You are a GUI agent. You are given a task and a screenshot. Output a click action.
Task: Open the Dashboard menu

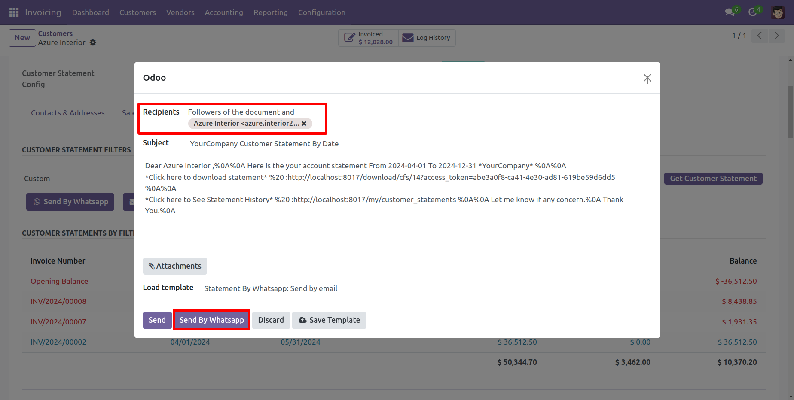tap(91, 12)
